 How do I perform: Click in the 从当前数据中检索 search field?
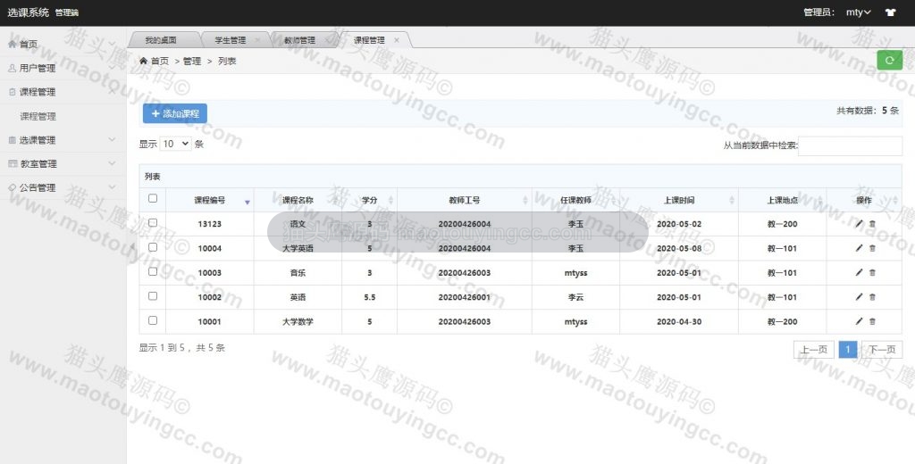click(850, 145)
